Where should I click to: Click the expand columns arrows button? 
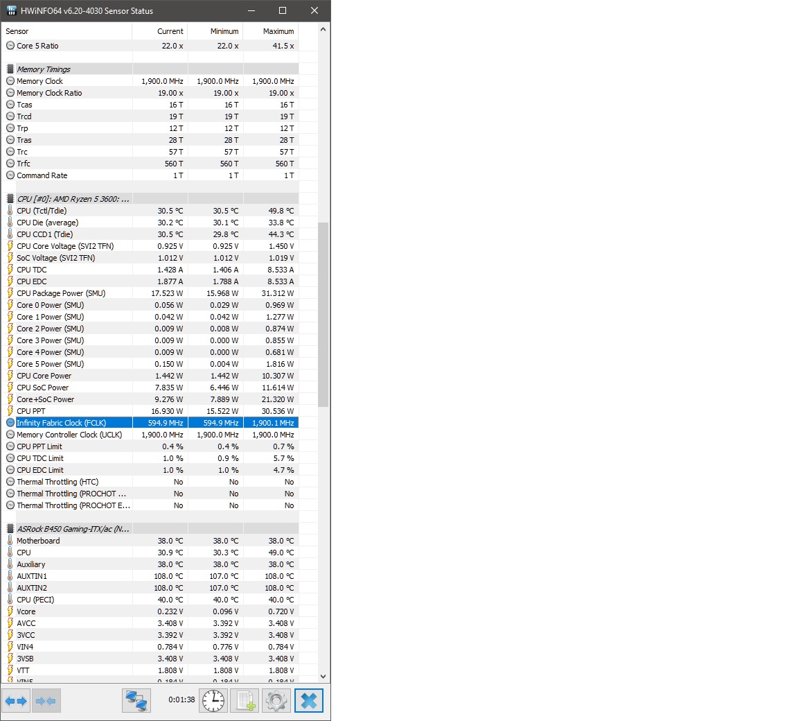(16, 701)
